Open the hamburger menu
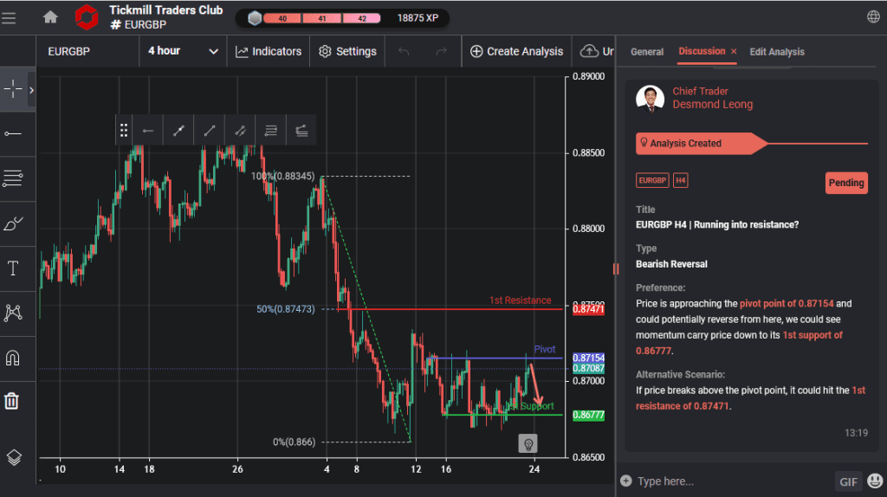This screenshot has height=497, width=887. (9, 18)
